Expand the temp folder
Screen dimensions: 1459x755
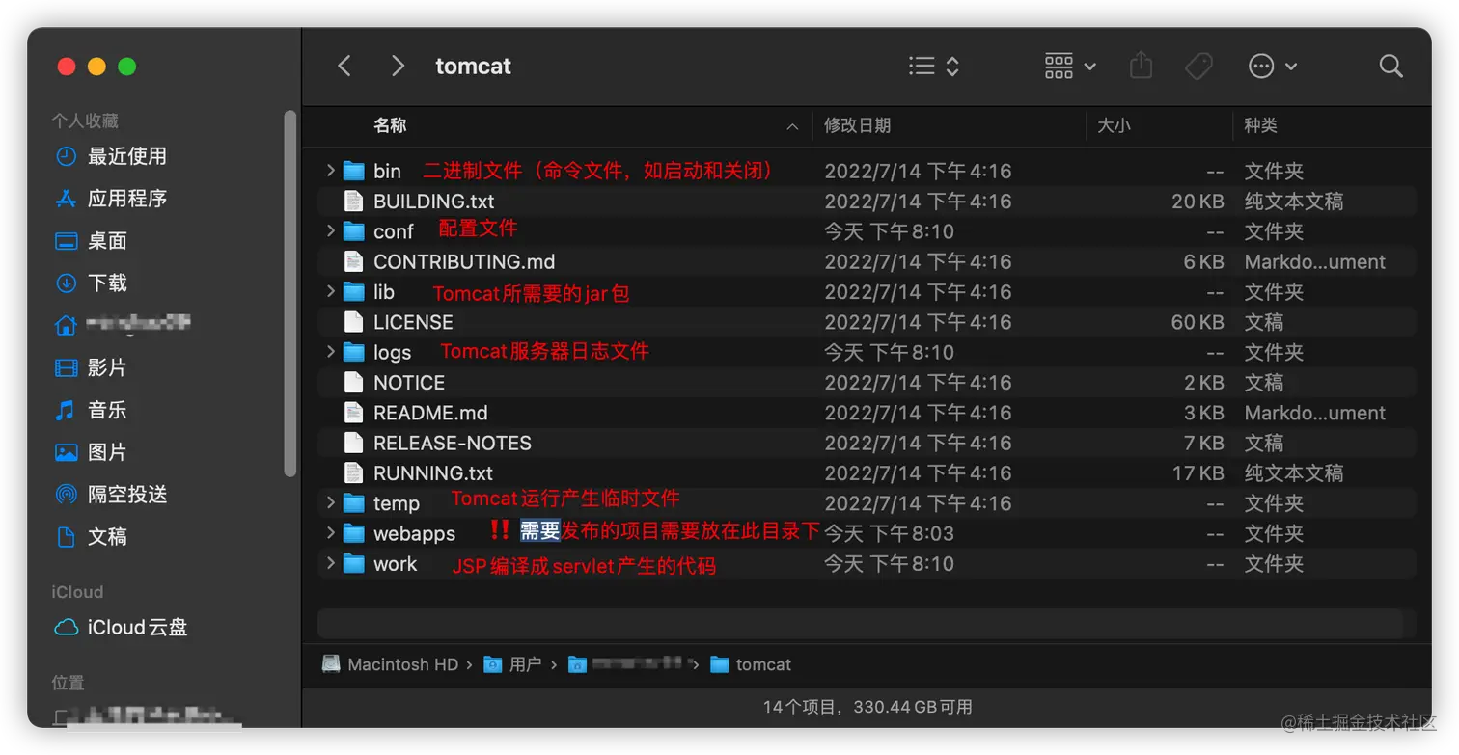(330, 502)
